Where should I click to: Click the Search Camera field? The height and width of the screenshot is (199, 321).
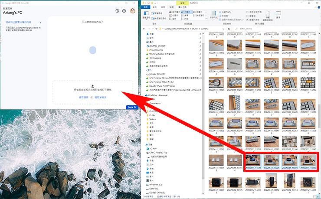coord(276,29)
